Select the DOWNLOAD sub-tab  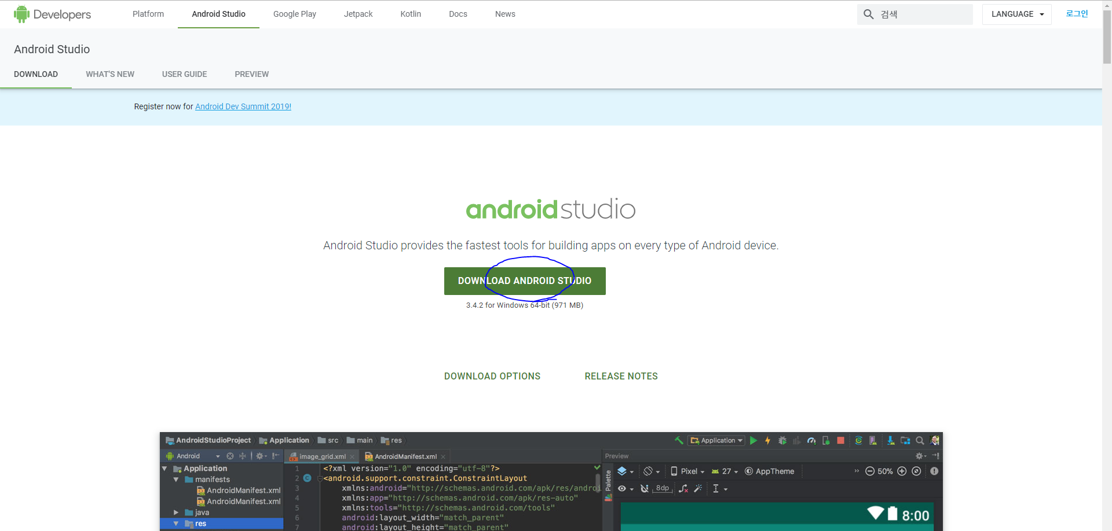tap(36, 74)
